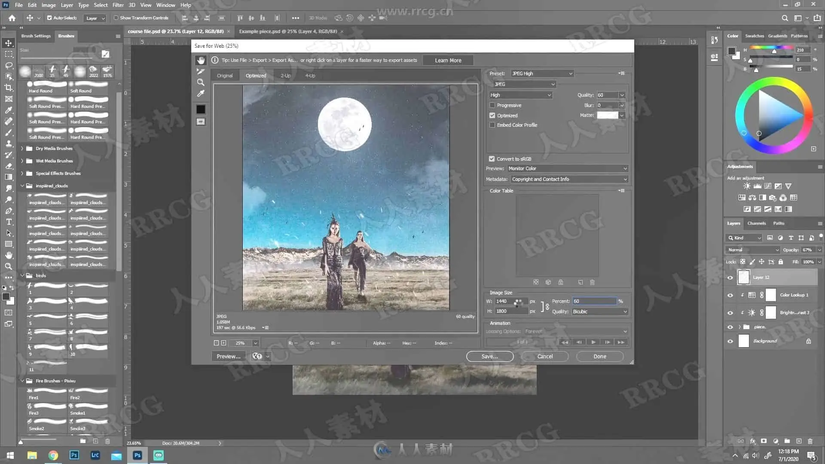
Task: Open Metadata Copyright and Contact Info dropdown
Action: (568, 179)
